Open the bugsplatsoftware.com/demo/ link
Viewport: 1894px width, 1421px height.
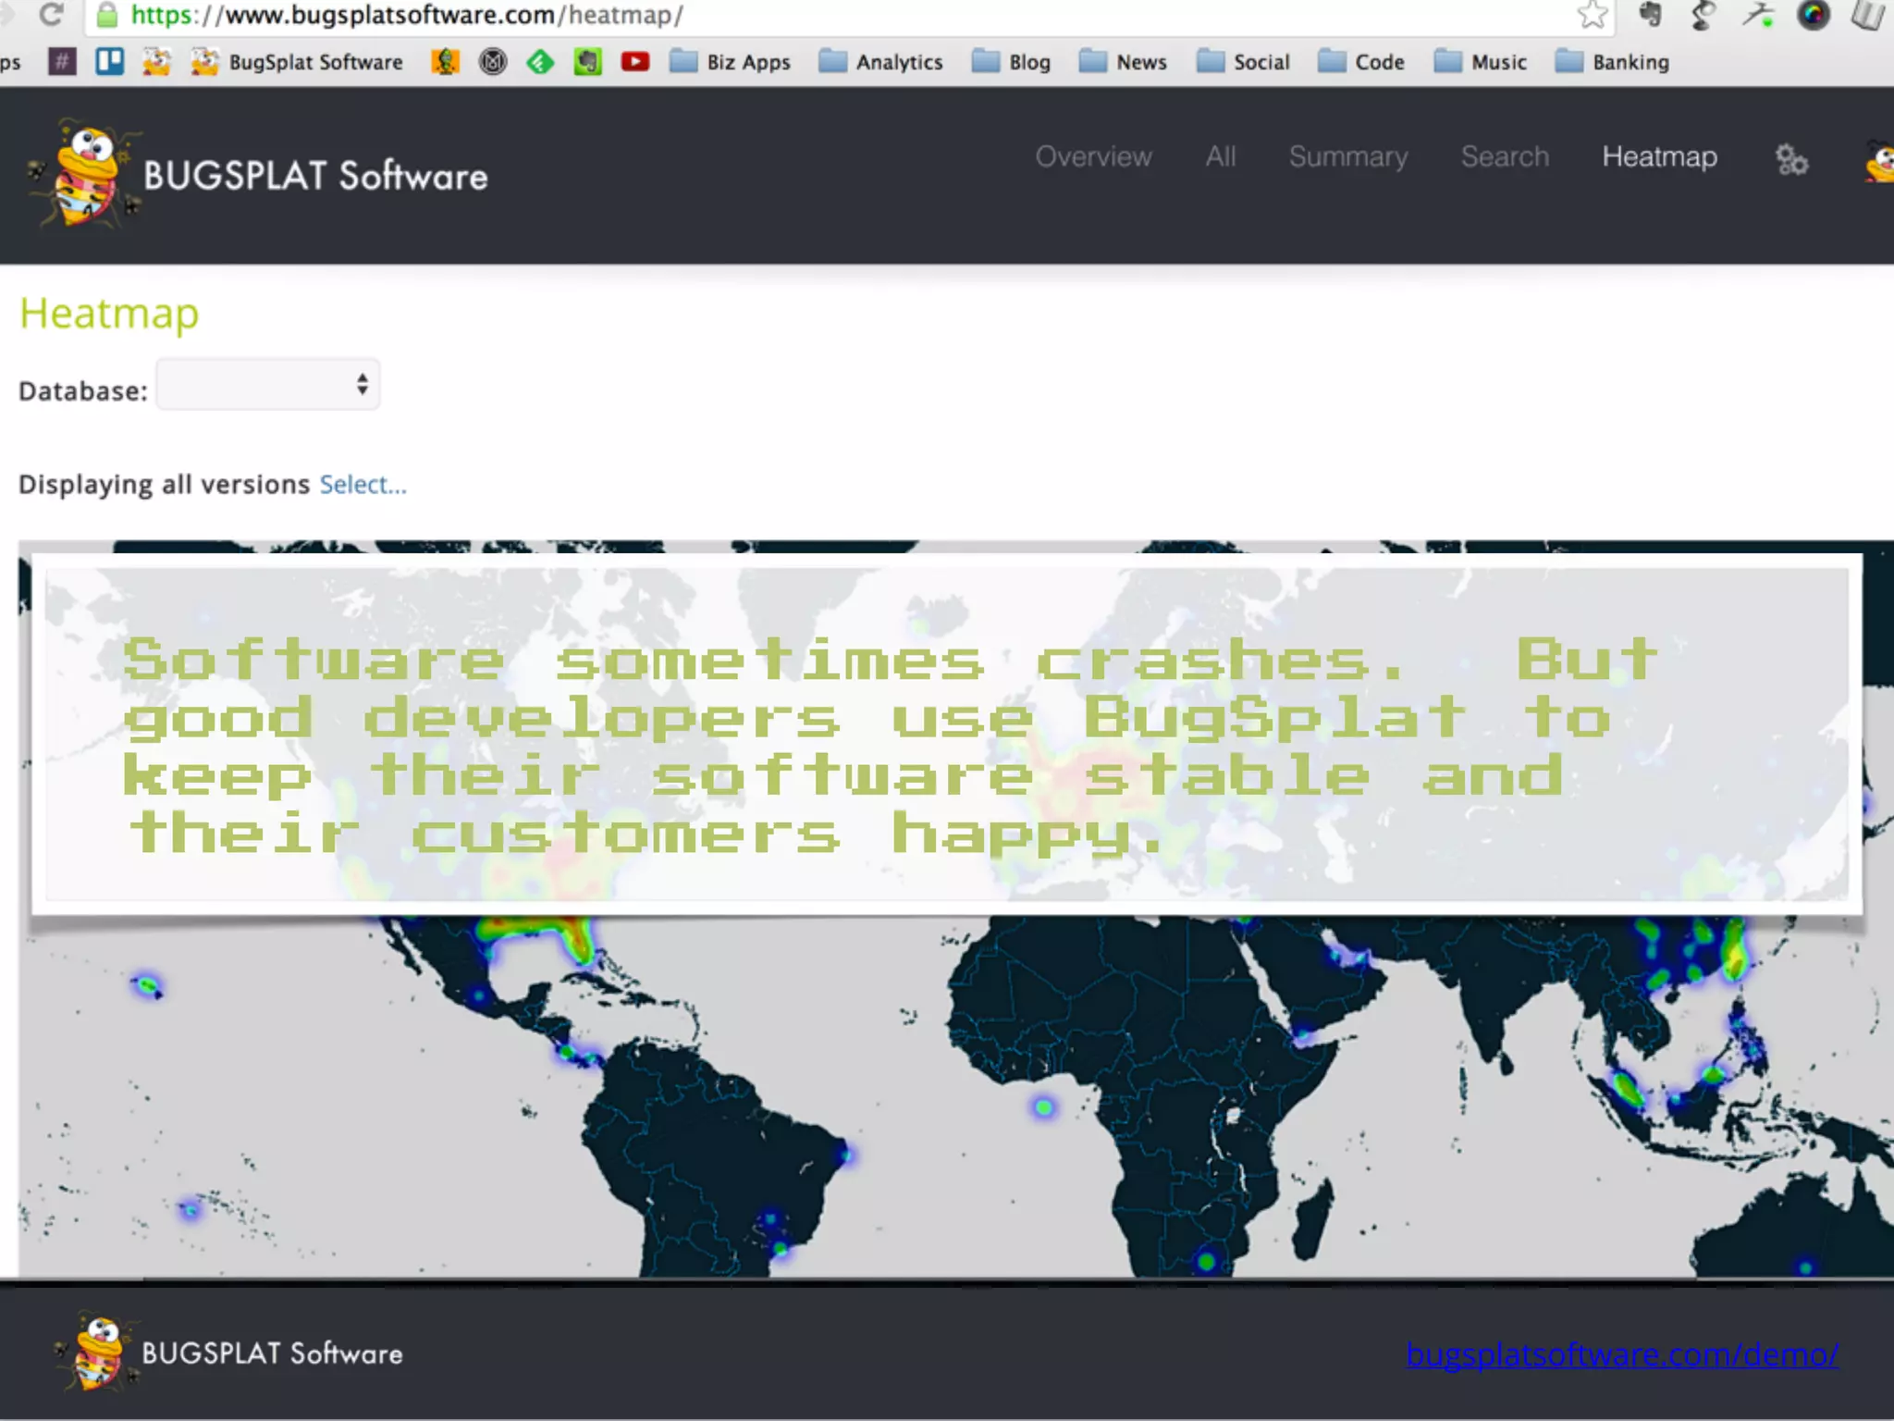[1622, 1354]
